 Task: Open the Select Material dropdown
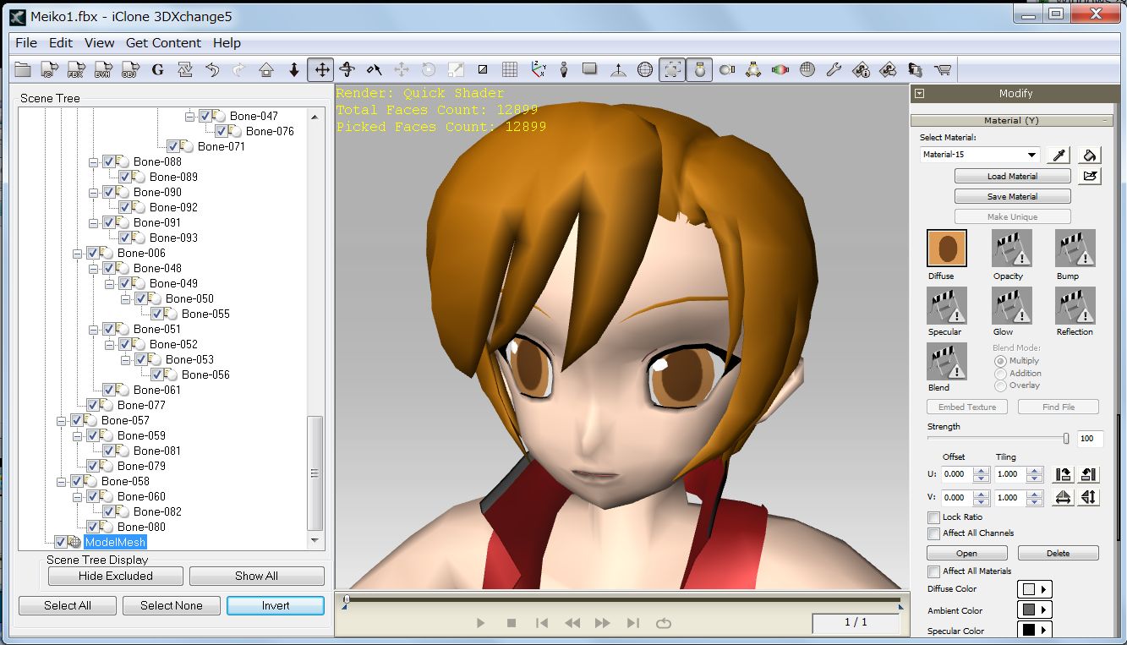pyautogui.click(x=1031, y=155)
